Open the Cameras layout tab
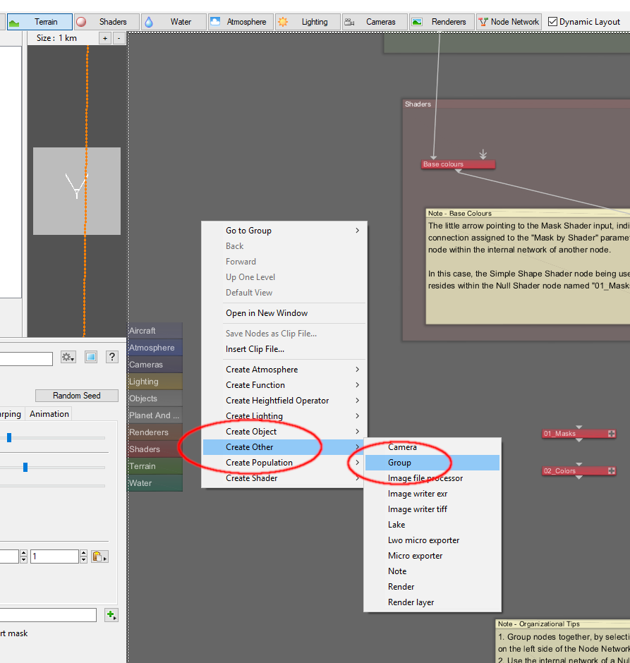 pos(375,22)
